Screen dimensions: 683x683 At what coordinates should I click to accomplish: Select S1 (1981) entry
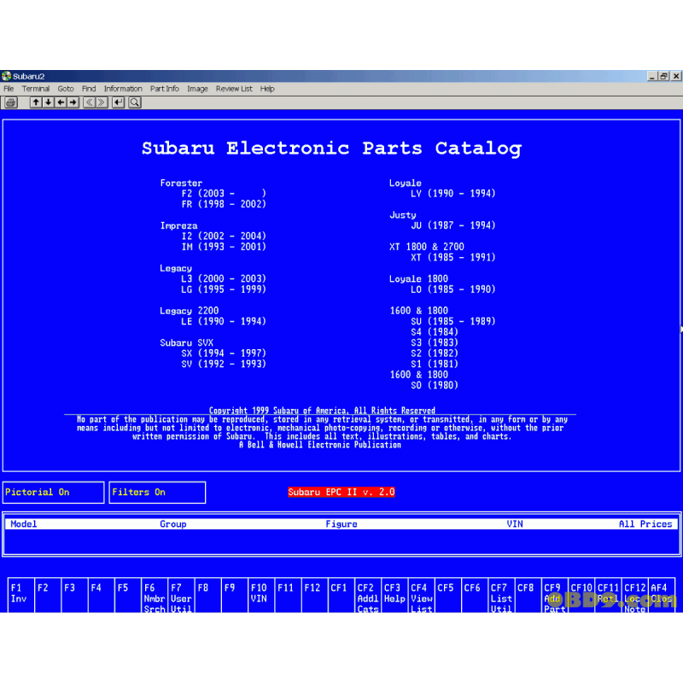pos(435,364)
